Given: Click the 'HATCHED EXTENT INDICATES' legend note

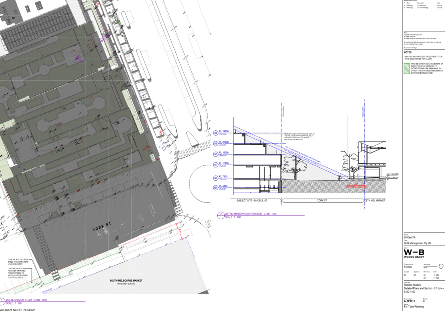Looking at the screenshot, I should click(426, 68).
